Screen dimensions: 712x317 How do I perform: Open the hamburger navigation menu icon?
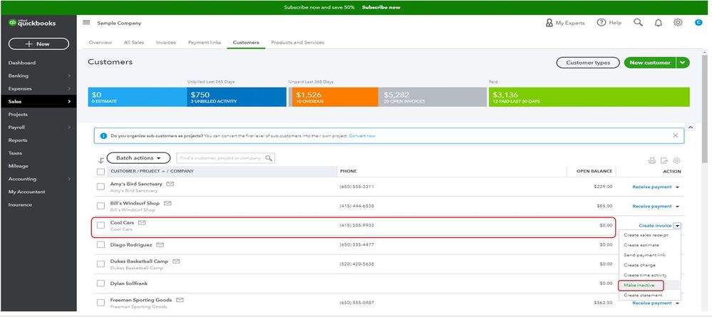click(x=86, y=22)
